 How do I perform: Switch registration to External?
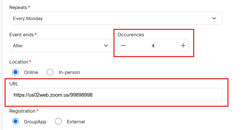[x=58, y=121]
